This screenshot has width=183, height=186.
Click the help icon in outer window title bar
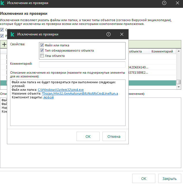[x=164, y=3]
